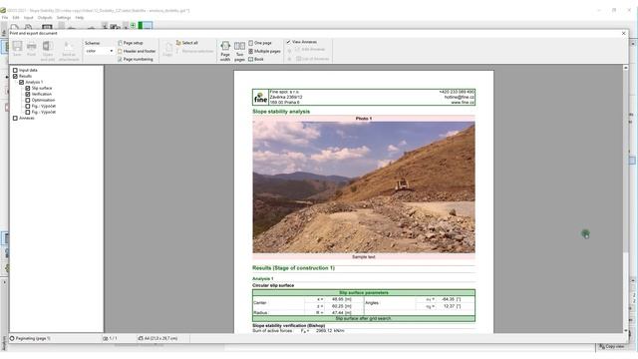Click the Send as attachment icon

(x=69, y=51)
